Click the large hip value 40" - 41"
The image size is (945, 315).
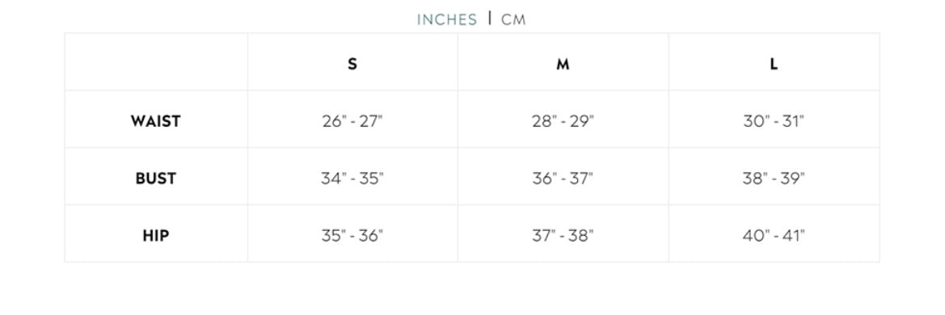774,236
